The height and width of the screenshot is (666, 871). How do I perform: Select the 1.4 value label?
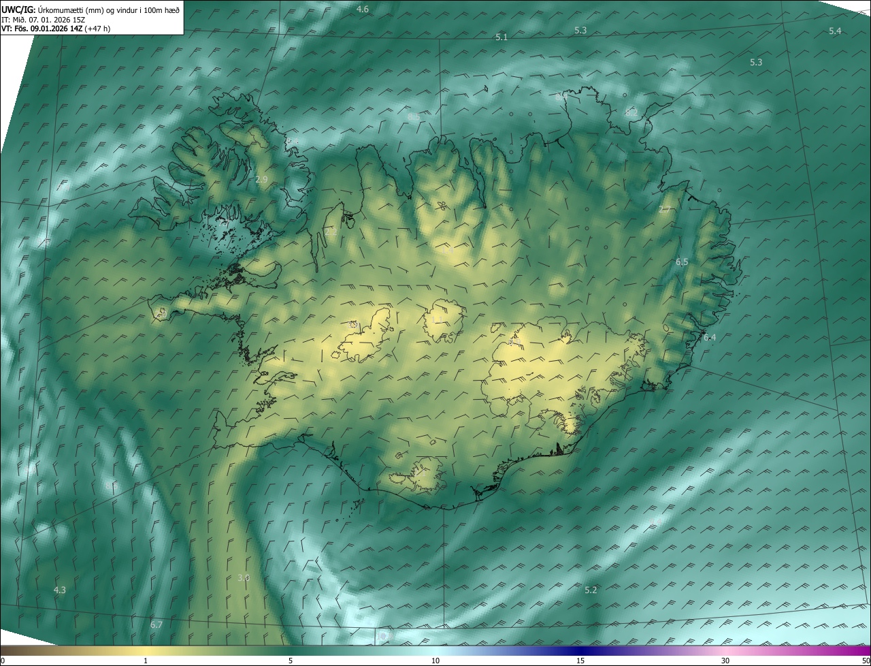(x=448, y=251)
